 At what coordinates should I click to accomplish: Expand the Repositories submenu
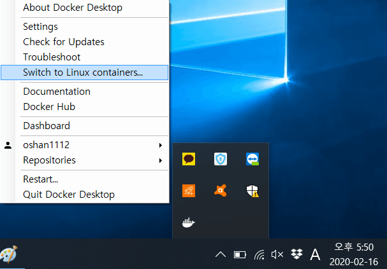84,160
